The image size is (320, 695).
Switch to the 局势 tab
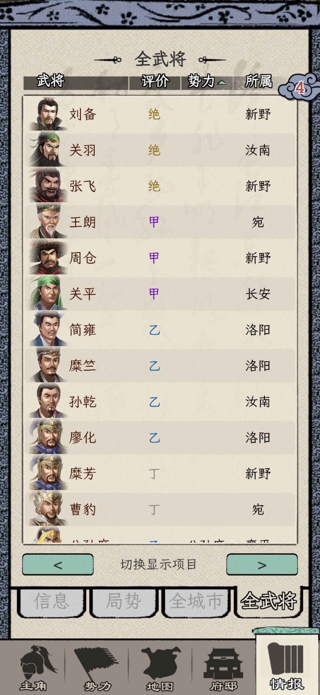(x=124, y=601)
